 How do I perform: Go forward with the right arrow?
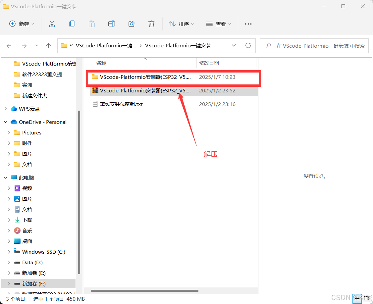(24, 46)
